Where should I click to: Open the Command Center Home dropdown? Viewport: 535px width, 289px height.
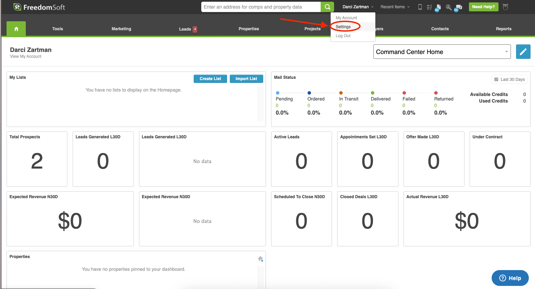[442, 52]
